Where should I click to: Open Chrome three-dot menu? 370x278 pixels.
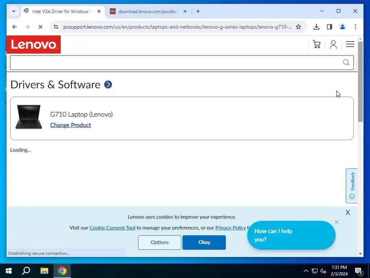356,27
